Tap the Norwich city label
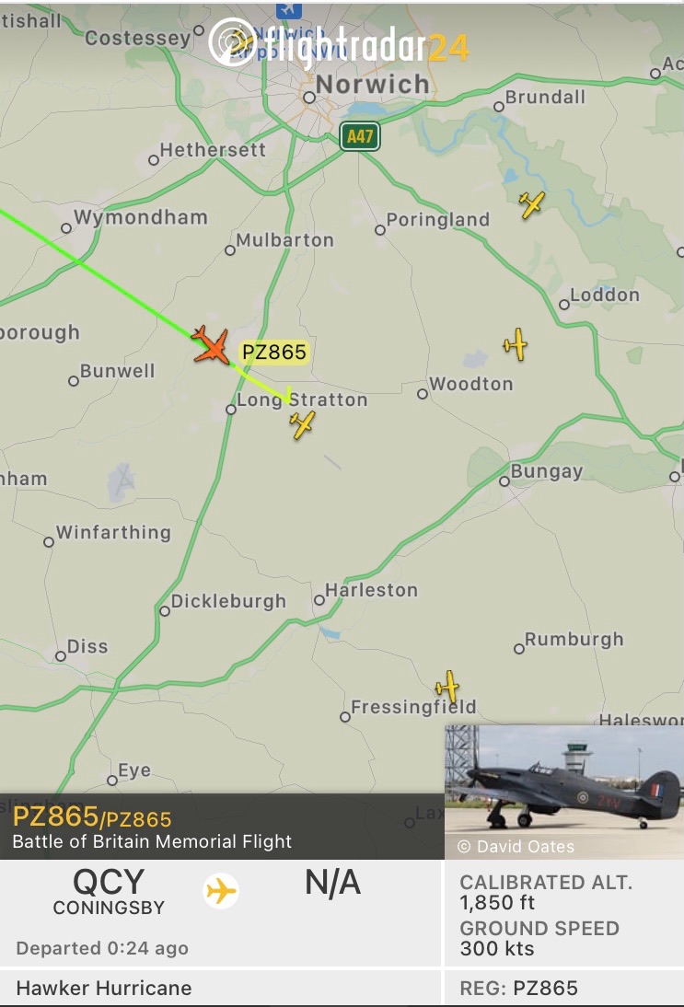 [x=373, y=84]
